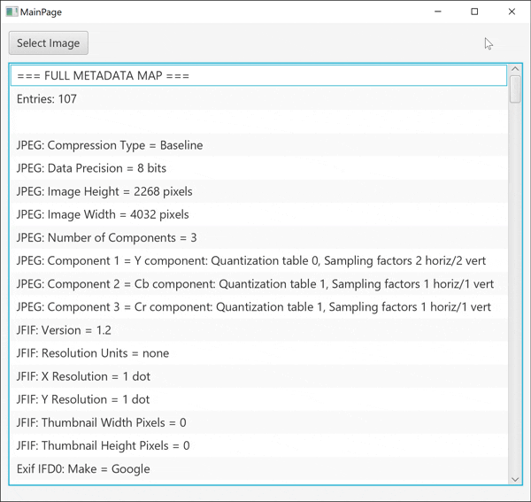Select the JFIF Version row
Screen dimensions: 531x502
click(258, 330)
